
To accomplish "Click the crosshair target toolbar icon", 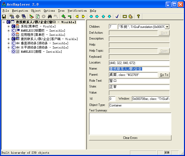I will [18, 17].
